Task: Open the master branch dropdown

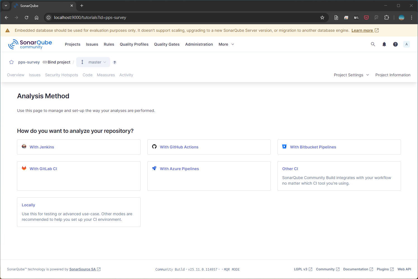Action: tap(93, 62)
